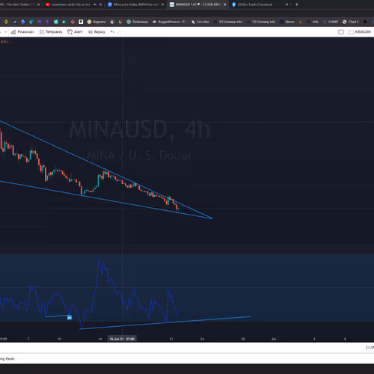This screenshot has height=374, width=374.
Task: Expand the dropdown arrow left of Financials
Action: tap(5, 32)
